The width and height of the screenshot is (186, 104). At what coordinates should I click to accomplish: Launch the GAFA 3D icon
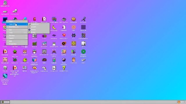[74, 61]
